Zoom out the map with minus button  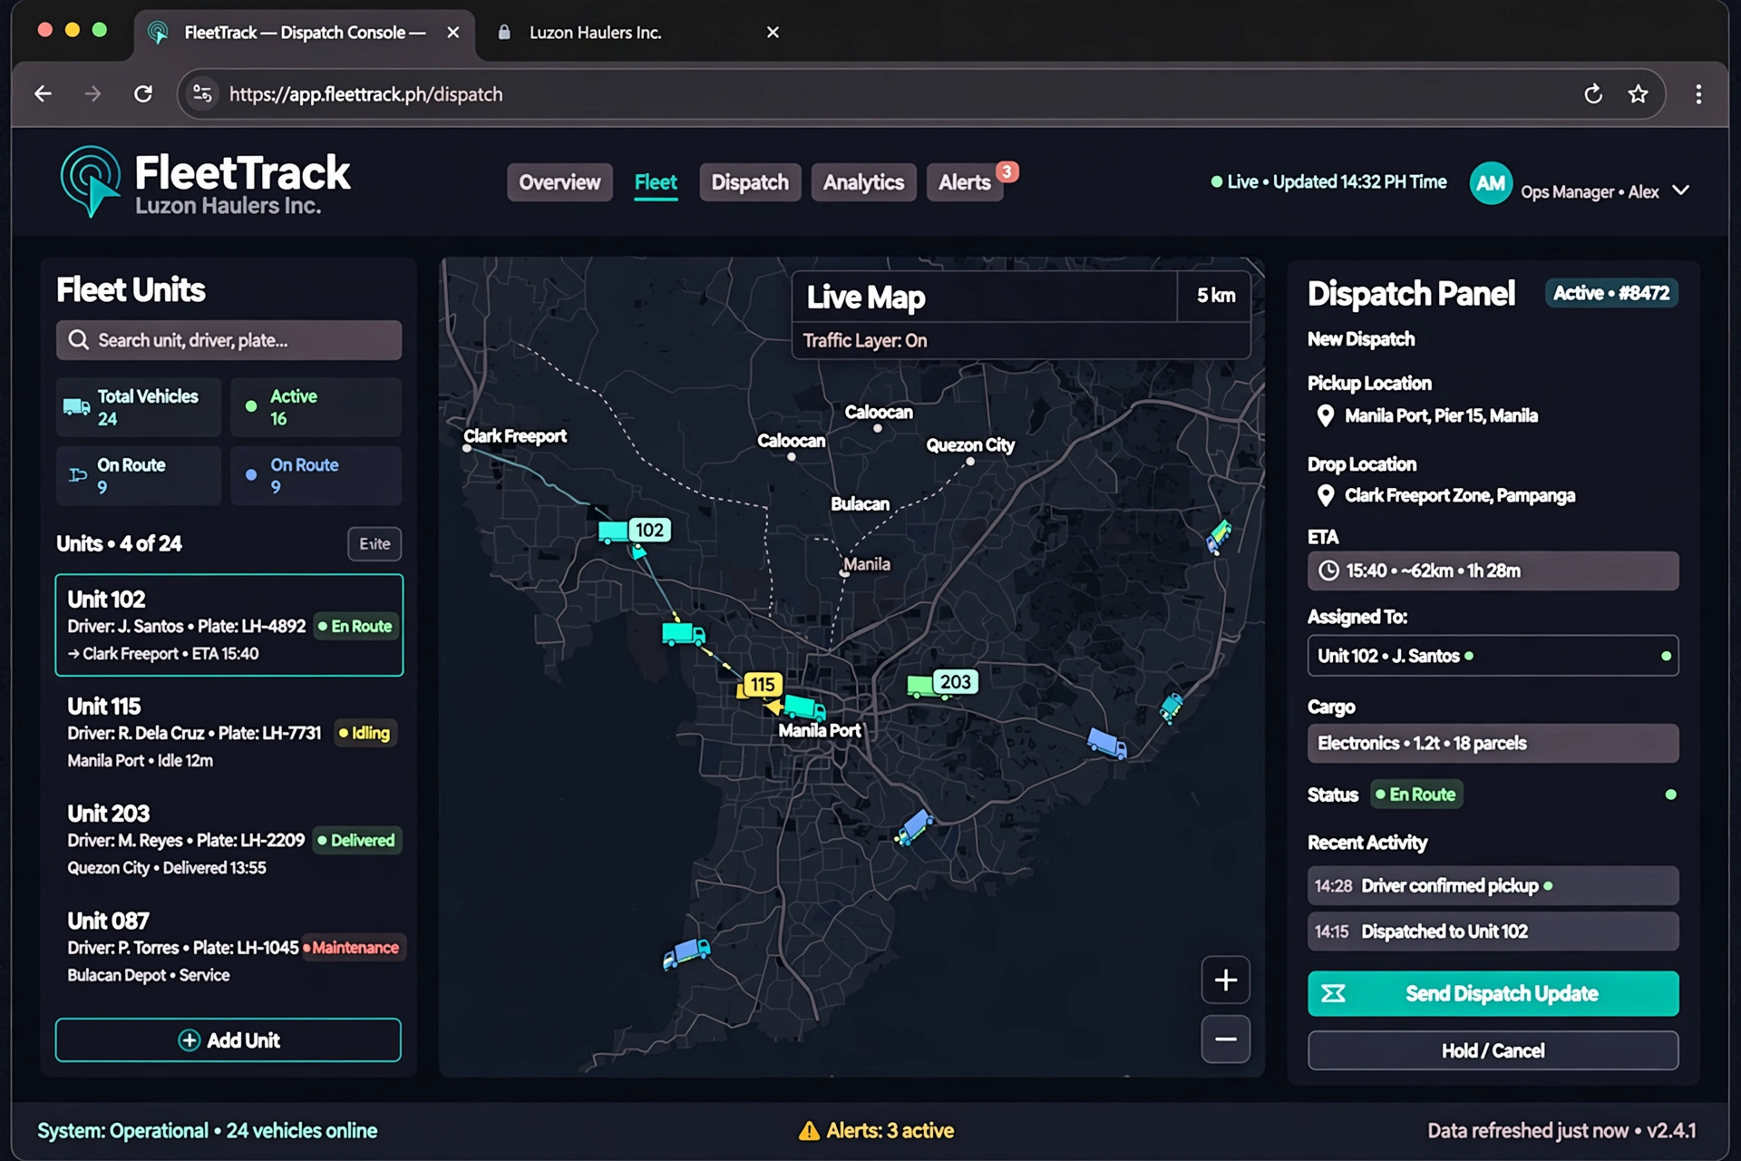[1225, 1039]
